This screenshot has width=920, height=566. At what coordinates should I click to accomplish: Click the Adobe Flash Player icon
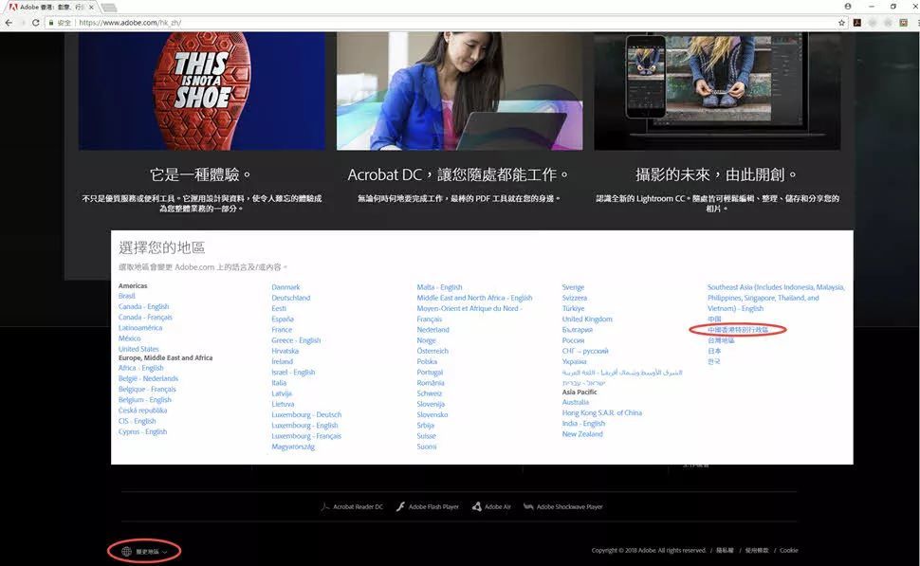click(400, 506)
